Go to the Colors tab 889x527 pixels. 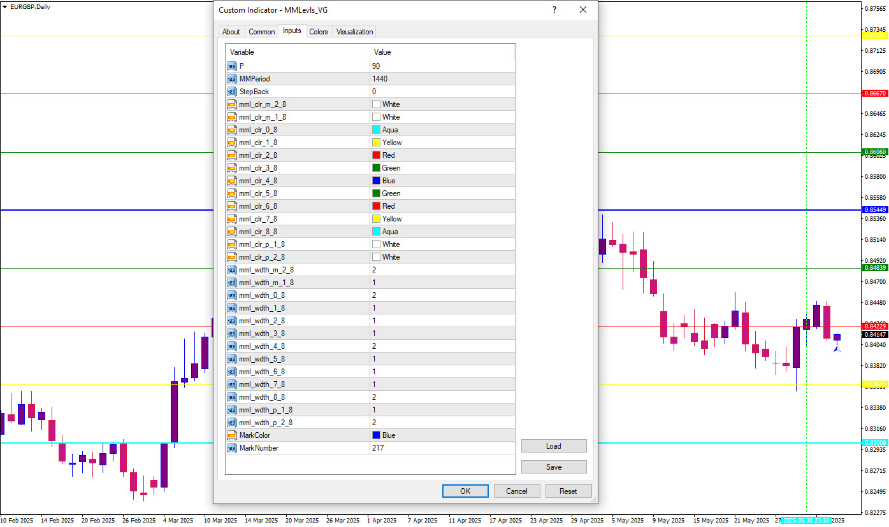point(319,32)
